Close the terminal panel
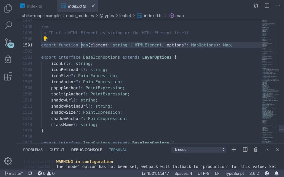The image size is (284, 177). point(278,150)
